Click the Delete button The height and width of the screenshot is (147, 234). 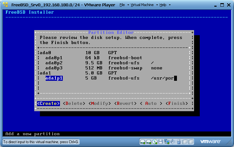[74, 103]
